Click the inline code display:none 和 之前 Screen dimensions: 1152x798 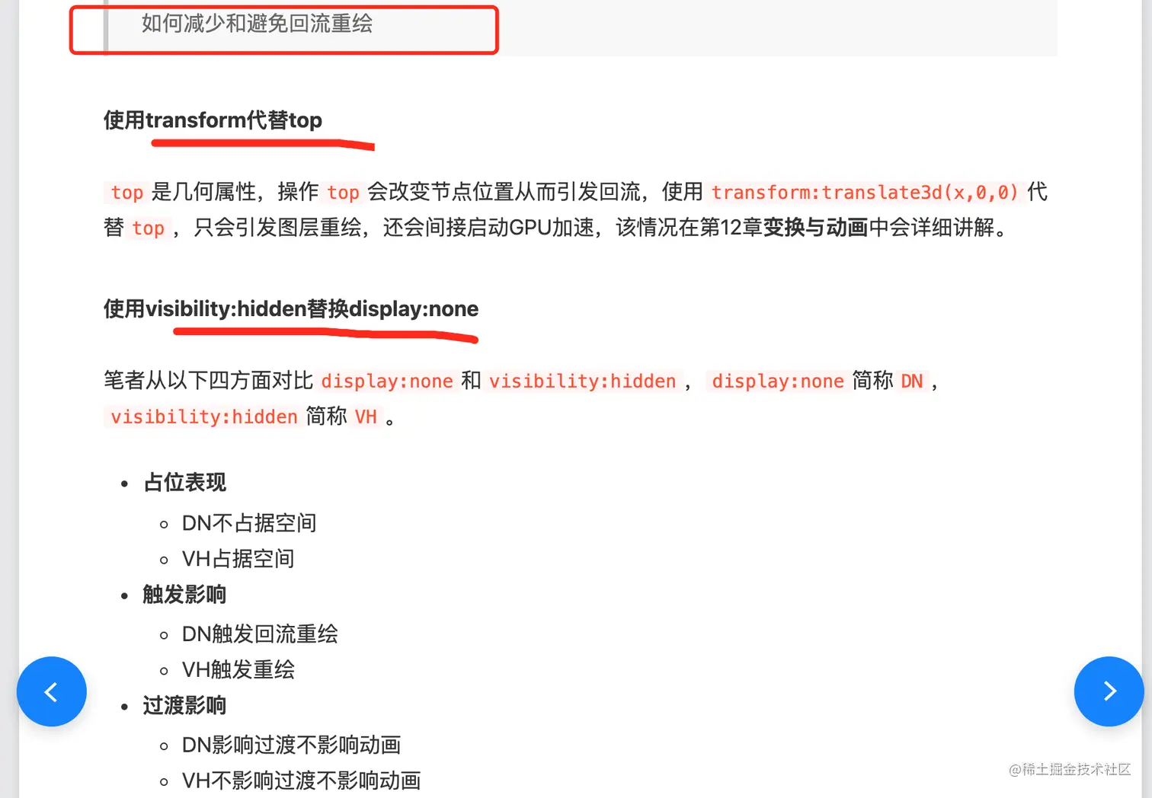click(387, 381)
